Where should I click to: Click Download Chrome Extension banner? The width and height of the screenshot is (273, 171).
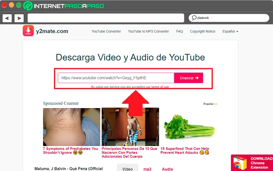point(252,163)
